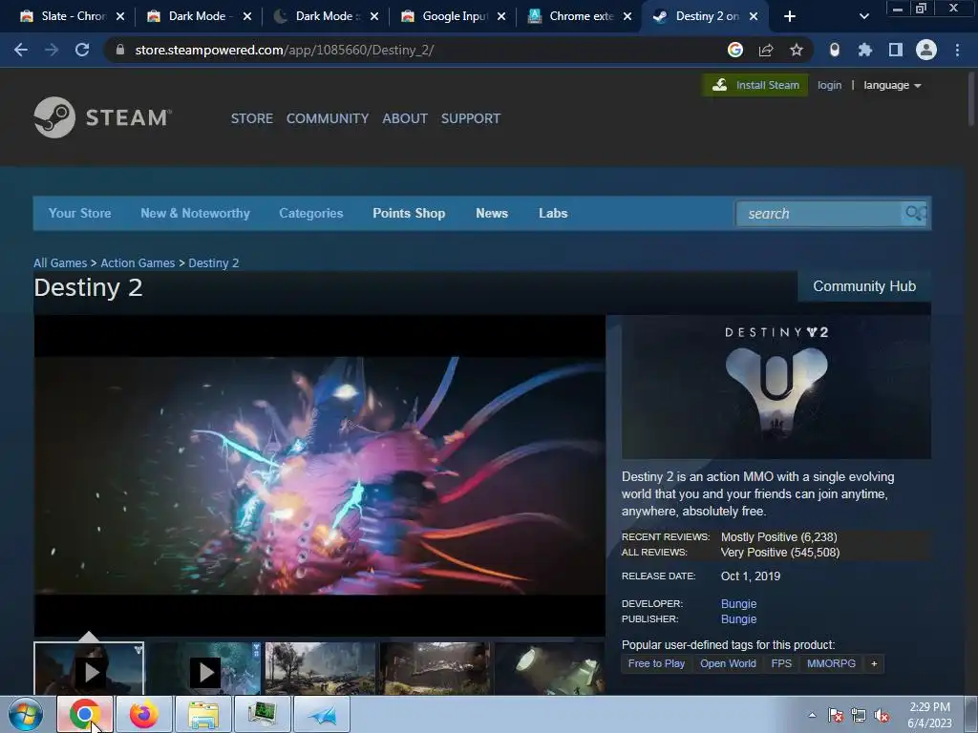Open Bungie developer link
Viewport: 978px width, 733px height.
pyautogui.click(x=739, y=604)
